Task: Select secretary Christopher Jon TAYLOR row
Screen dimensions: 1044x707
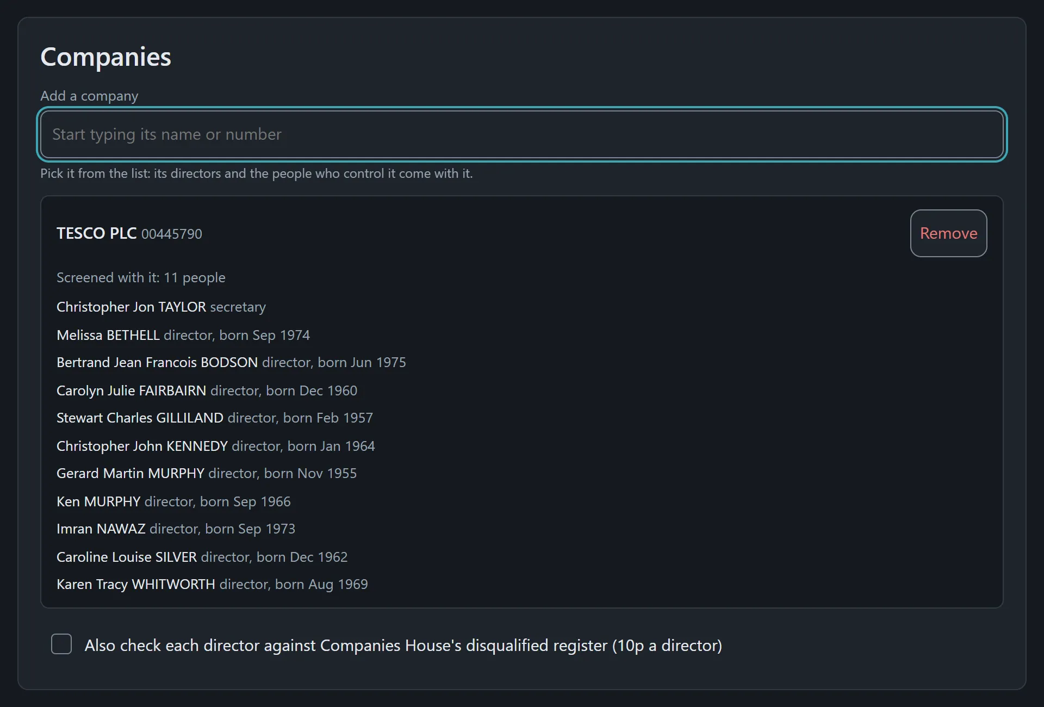Action: pyautogui.click(x=161, y=307)
